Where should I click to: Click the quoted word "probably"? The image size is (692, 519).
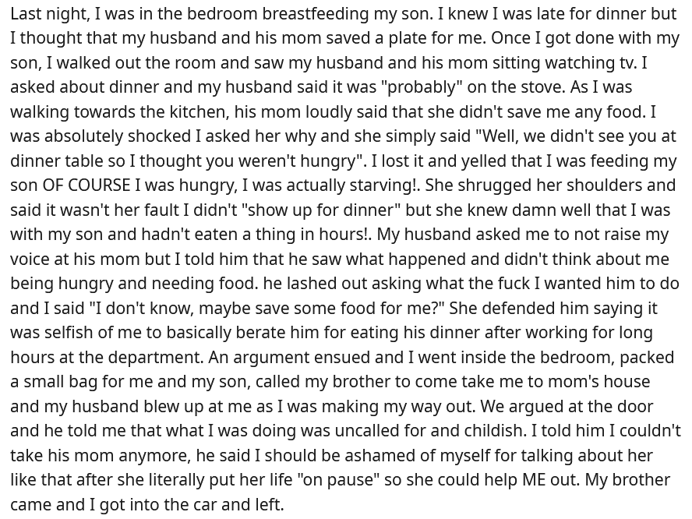coord(420,87)
